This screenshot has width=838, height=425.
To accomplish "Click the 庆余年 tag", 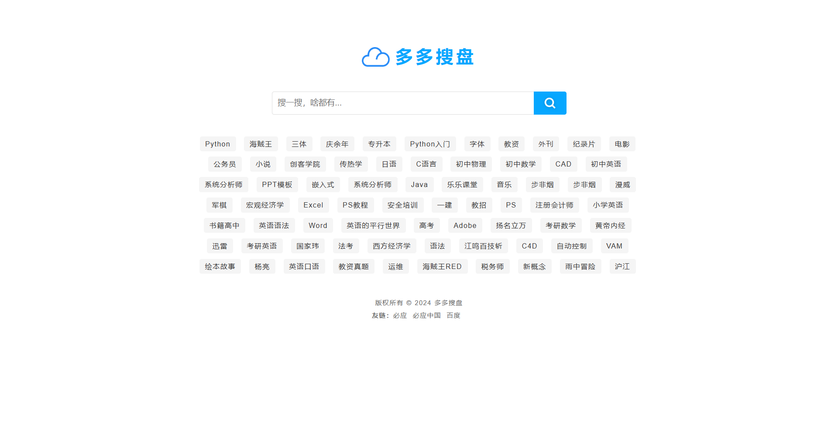I will (x=337, y=144).
